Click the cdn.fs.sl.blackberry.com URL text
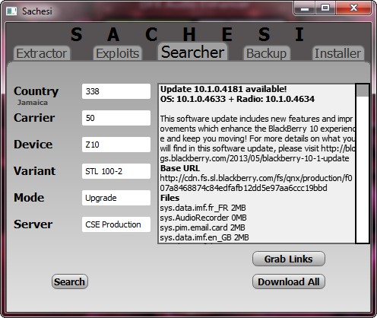Screen dimensions: 377x318 (256, 183)
